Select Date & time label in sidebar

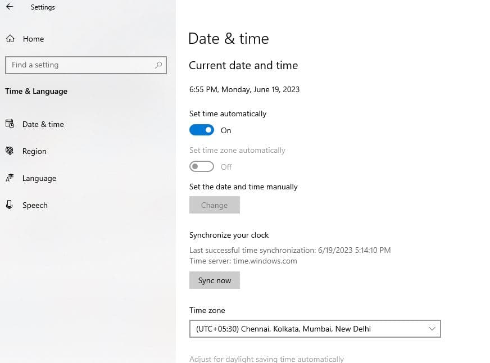coord(43,124)
